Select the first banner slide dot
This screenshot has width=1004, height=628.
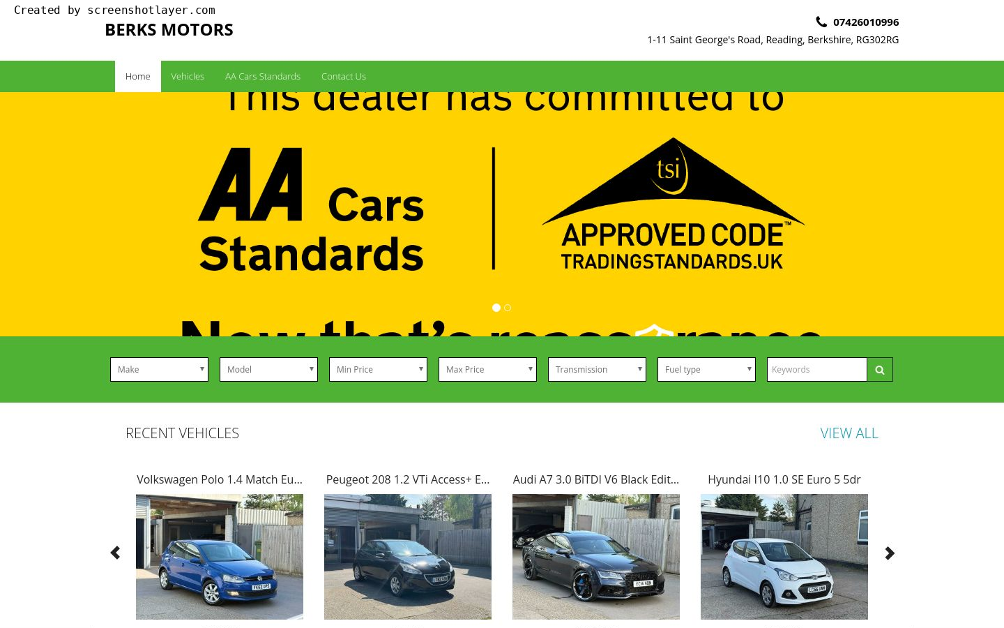pos(496,308)
